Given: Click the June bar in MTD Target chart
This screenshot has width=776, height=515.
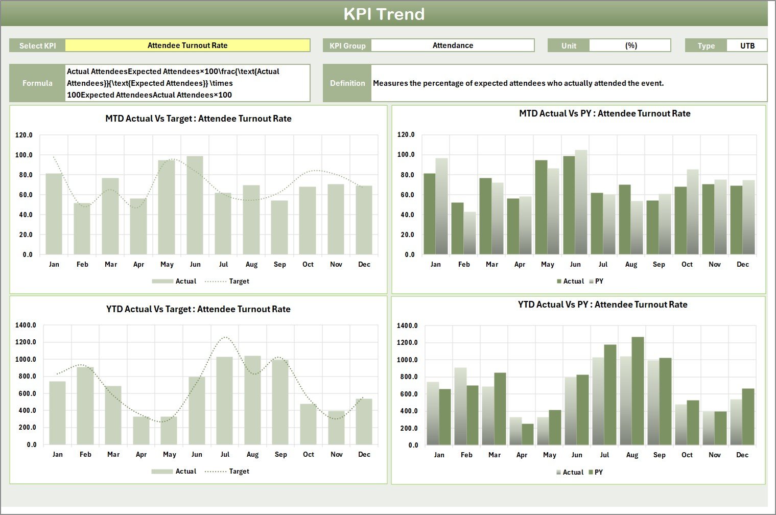Looking at the screenshot, I should point(195,204).
